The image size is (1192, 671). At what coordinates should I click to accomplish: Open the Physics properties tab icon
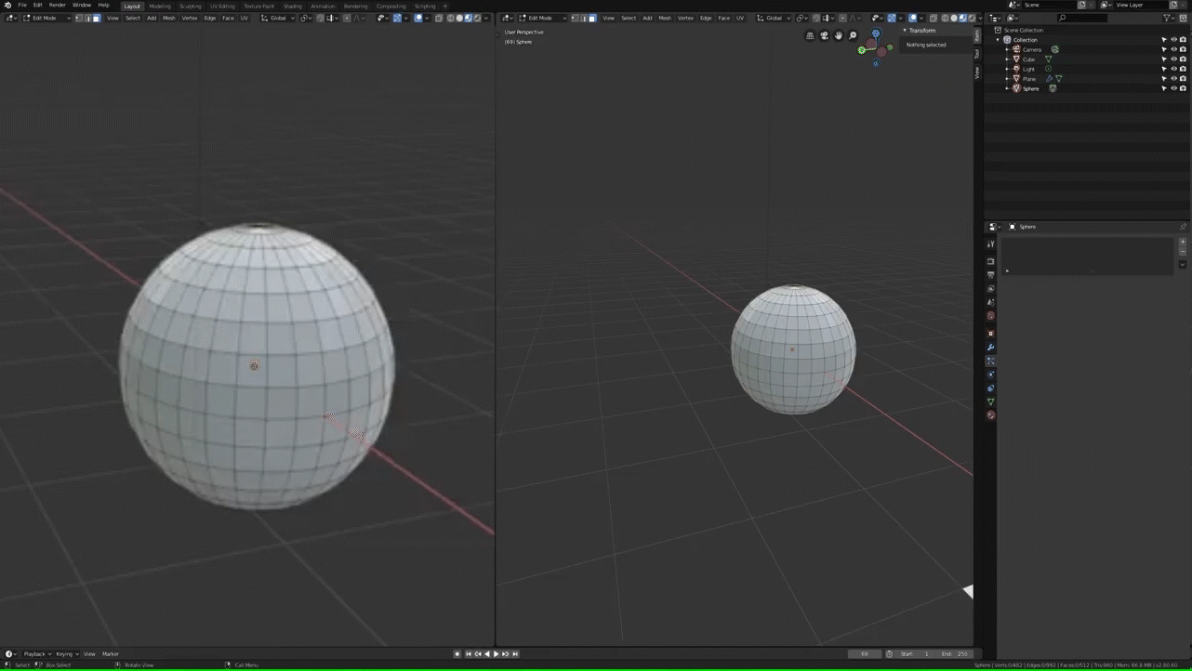(990, 375)
